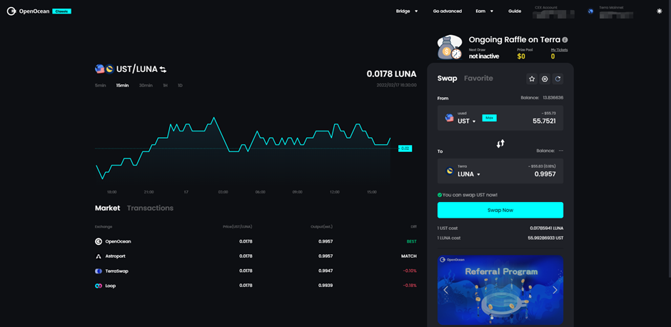Viewport: 671px width, 327px height.
Task: Click the raffle info icon
Action: [565, 40]
